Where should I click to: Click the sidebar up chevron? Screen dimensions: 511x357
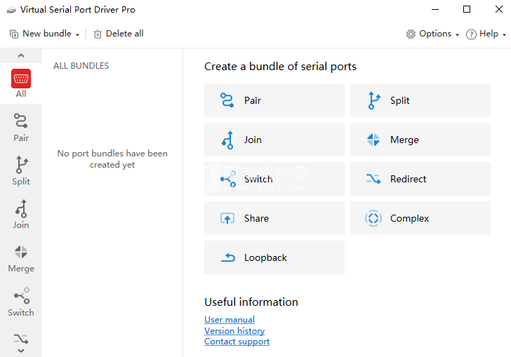point(21,55)
